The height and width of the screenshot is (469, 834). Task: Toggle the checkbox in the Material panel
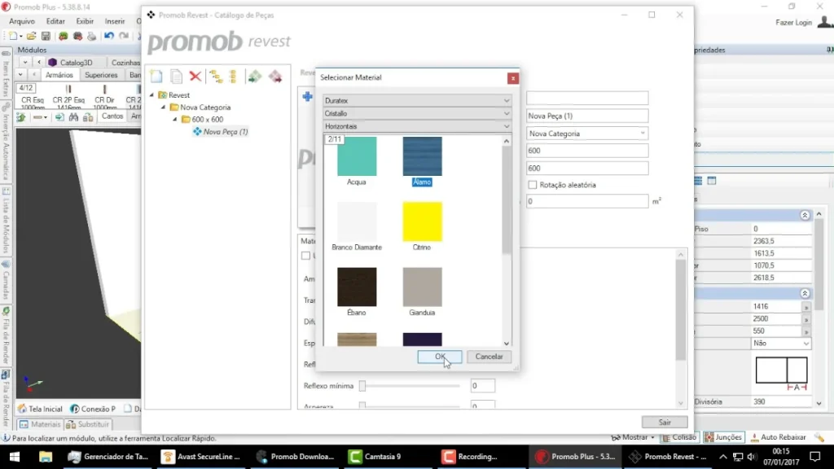[306, 256]
